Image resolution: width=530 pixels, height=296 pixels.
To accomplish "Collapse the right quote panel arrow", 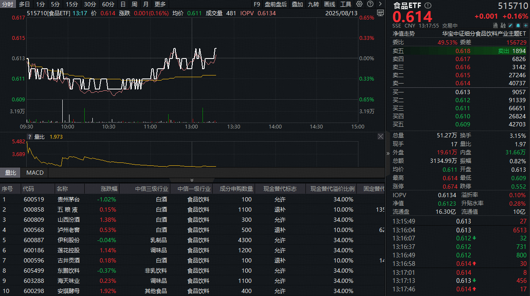I will tap(388, 153).
